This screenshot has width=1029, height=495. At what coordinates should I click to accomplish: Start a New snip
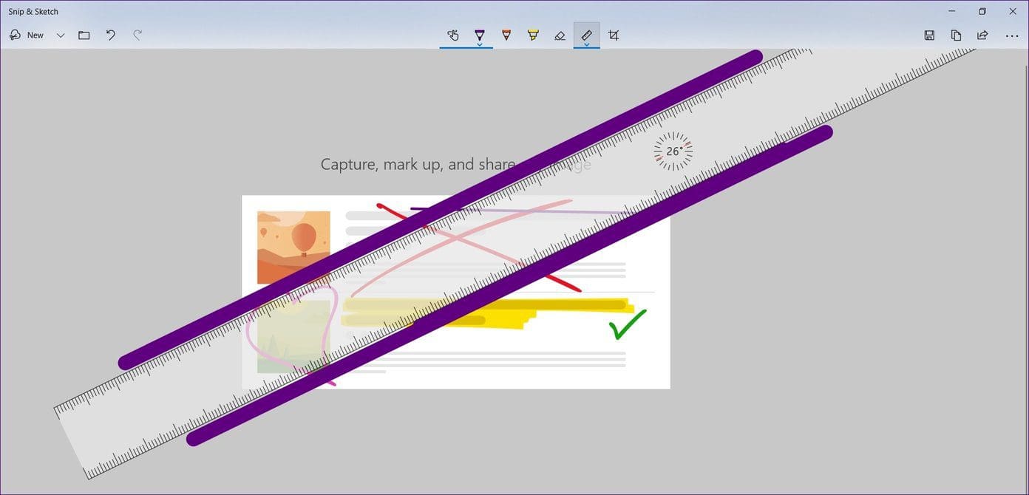pos(27,35)
